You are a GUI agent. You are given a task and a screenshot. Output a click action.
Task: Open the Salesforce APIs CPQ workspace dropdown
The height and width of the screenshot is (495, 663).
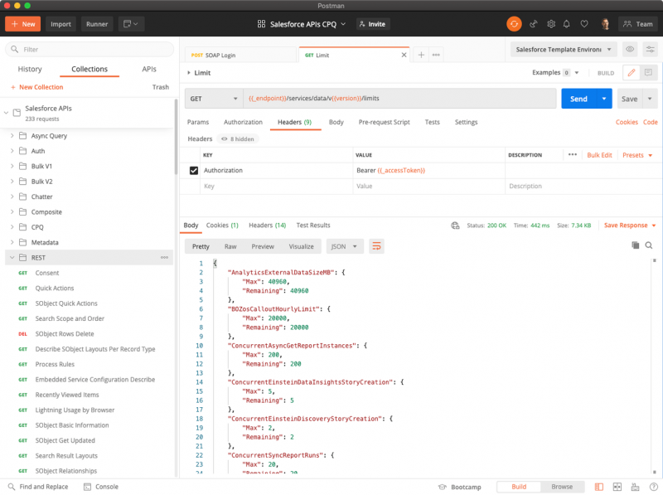tap(302, 24)
